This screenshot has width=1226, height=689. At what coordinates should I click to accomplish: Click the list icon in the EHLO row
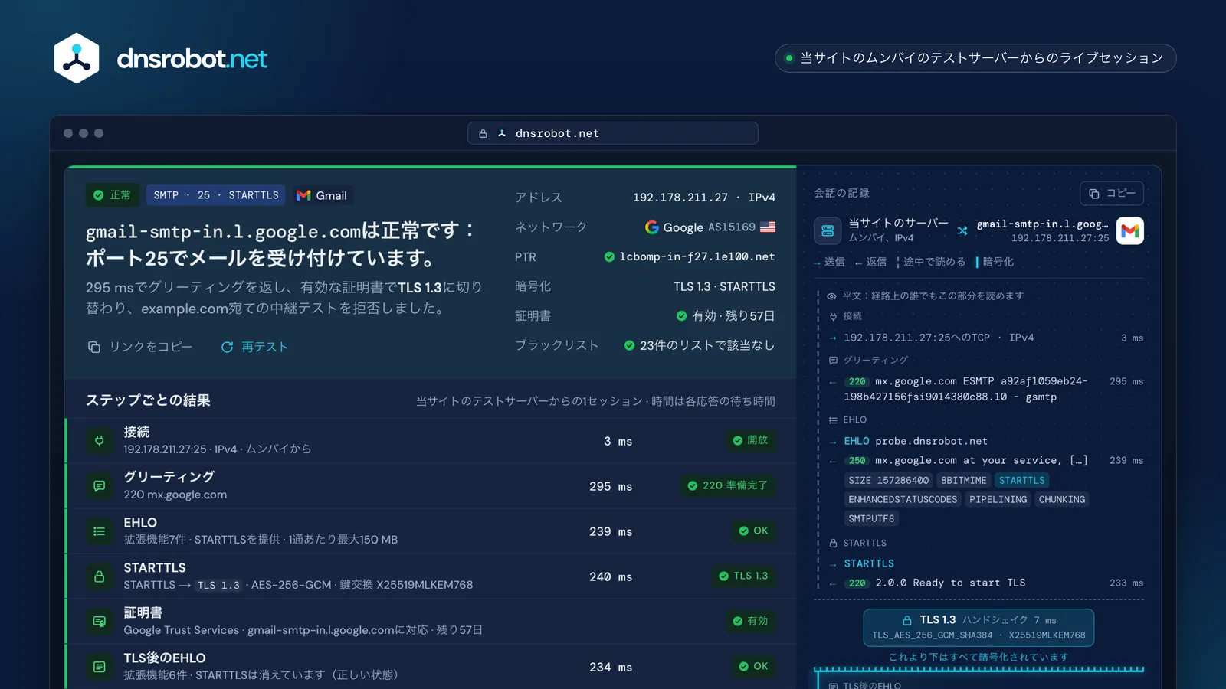point(99,531)
